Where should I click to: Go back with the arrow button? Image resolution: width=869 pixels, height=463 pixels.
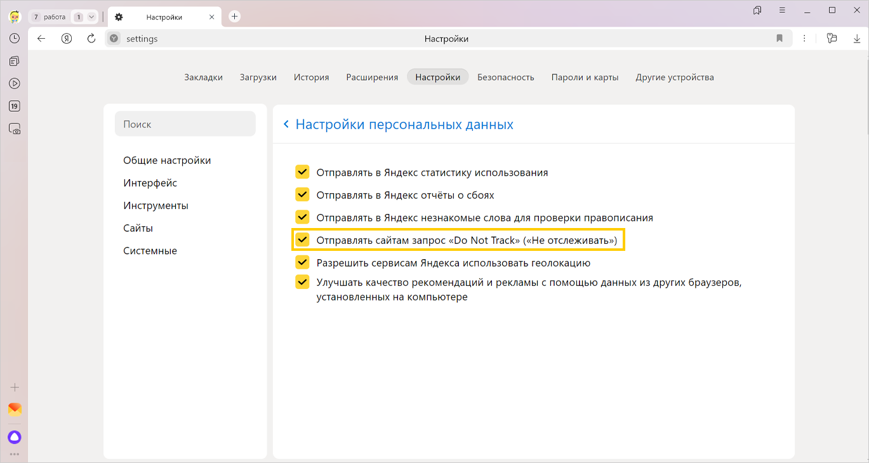click(x=41, y=39)
